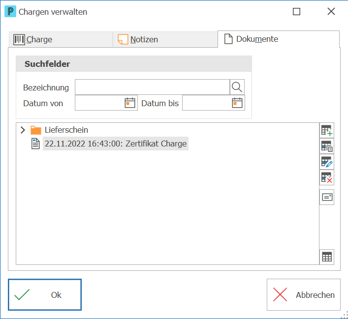This screenshot has height=319, width=348.
Task: Confirm with the Ok button
Action: (45, 294)
